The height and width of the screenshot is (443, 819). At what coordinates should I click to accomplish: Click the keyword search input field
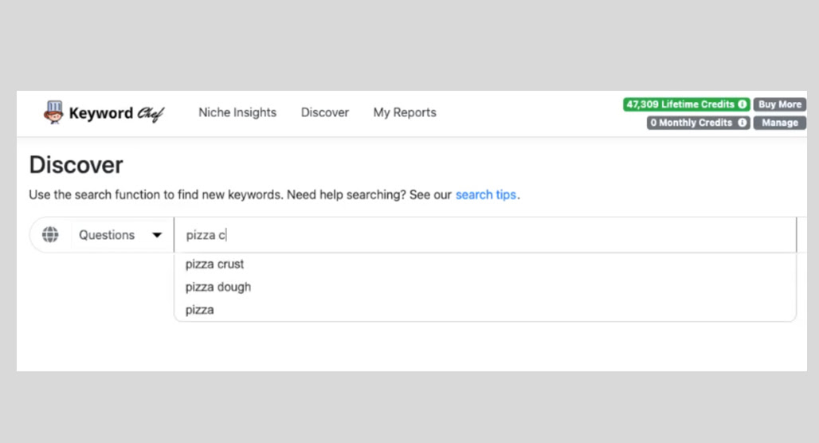tap(485, 235)
